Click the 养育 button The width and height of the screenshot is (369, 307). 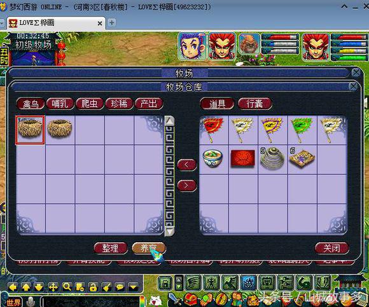click(x=149, y=249)
